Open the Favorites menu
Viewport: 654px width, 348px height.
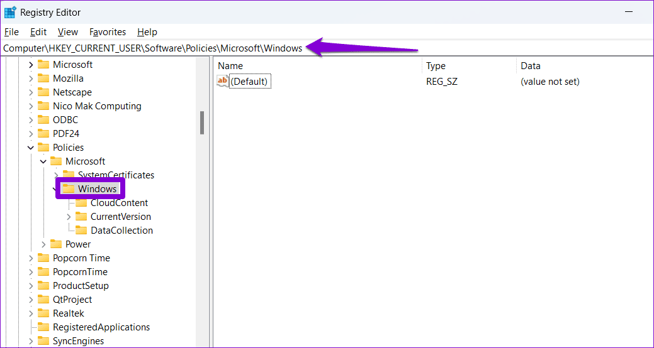click(108, 32)
